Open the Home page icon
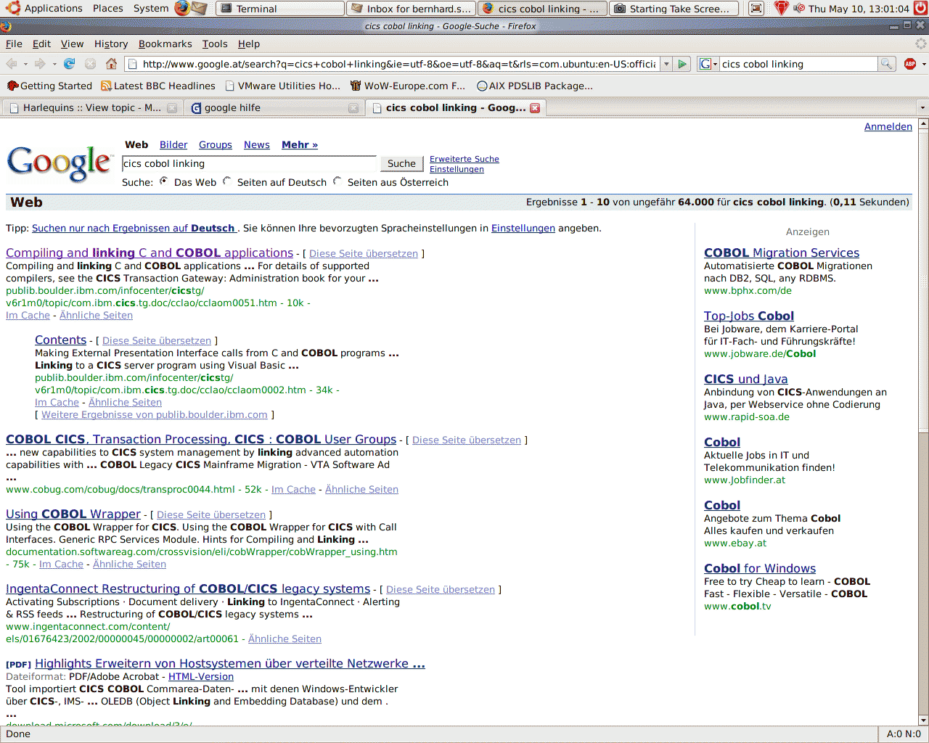 tap(111, 64)
